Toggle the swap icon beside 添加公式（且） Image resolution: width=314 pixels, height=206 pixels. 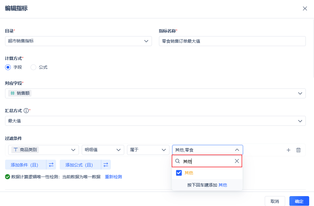click(x=106, y=164)
